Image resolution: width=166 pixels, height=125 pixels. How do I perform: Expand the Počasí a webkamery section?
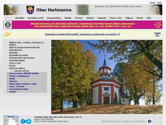click(27, 76)
